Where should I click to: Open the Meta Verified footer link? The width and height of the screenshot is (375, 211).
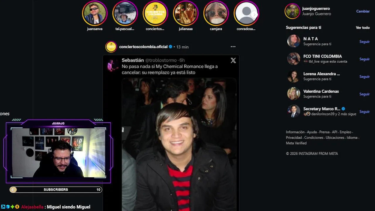[296, 143]
